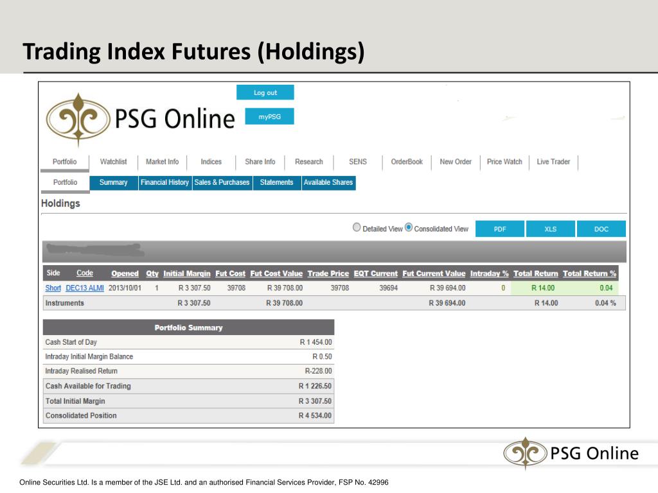The image size is (658, 493).
Task: Open the Statements sub-tab
Action: [x=276, y=182]
